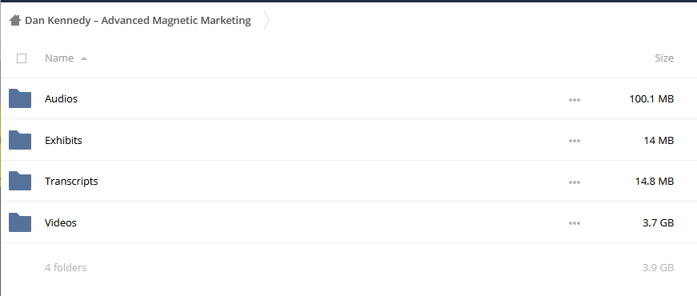This screenshot has height=296, width=697.
Task: Open the Exhibits folder icon
Action: coord(20,140)
